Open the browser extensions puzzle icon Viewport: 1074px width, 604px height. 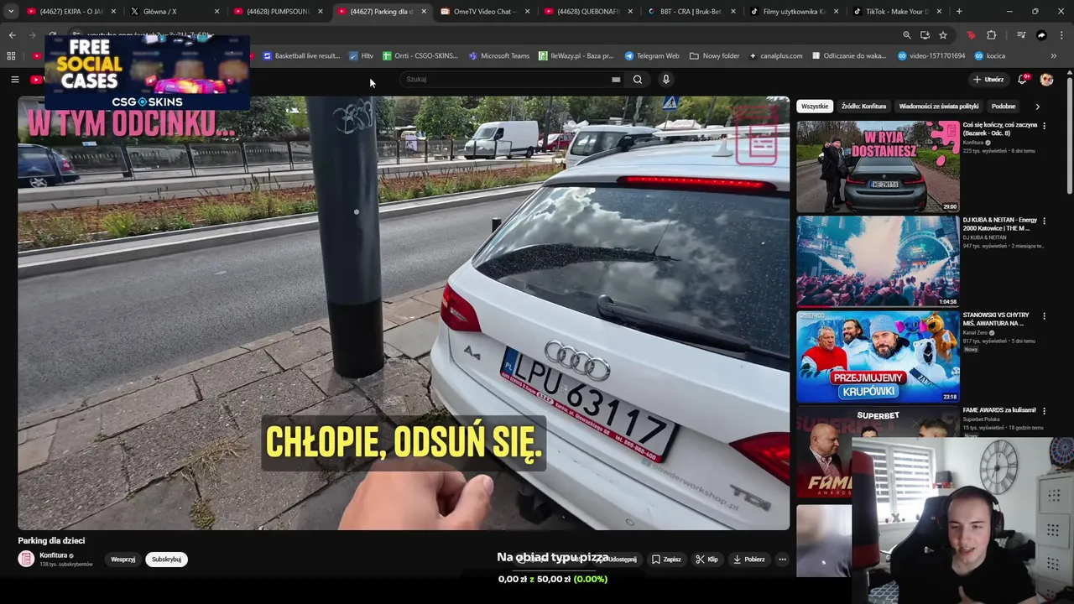coord(992,35)
